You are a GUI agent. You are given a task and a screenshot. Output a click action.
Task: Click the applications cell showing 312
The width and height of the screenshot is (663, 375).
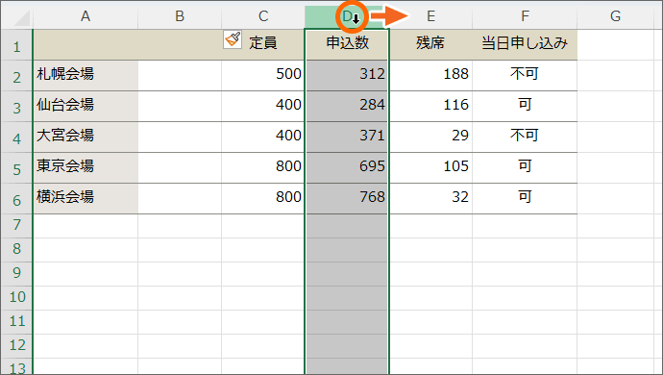click(347, 76)
